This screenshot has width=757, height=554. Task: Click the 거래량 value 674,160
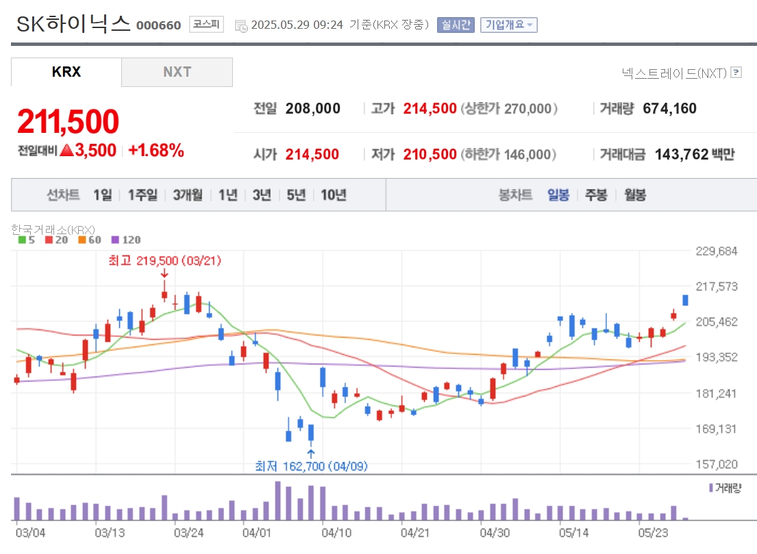click(669, 109)
